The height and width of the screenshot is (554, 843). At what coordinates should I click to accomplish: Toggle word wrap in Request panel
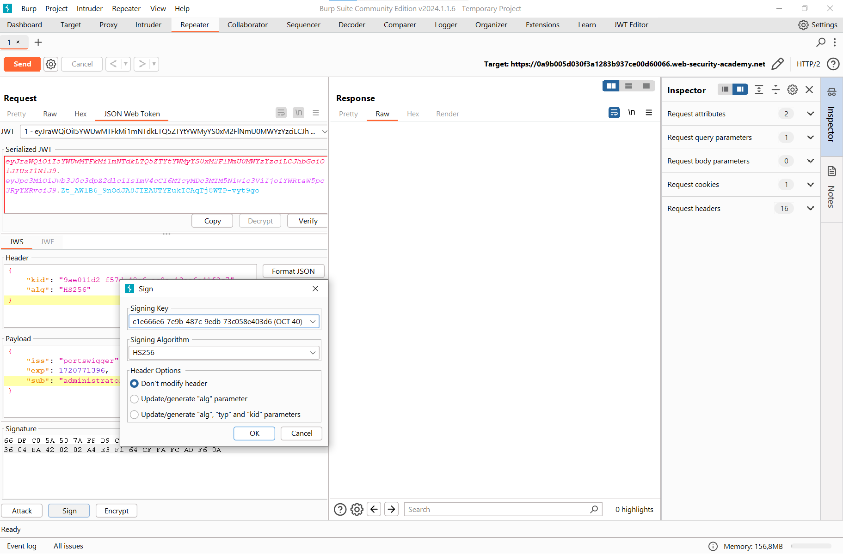click(x=281, y=113)
